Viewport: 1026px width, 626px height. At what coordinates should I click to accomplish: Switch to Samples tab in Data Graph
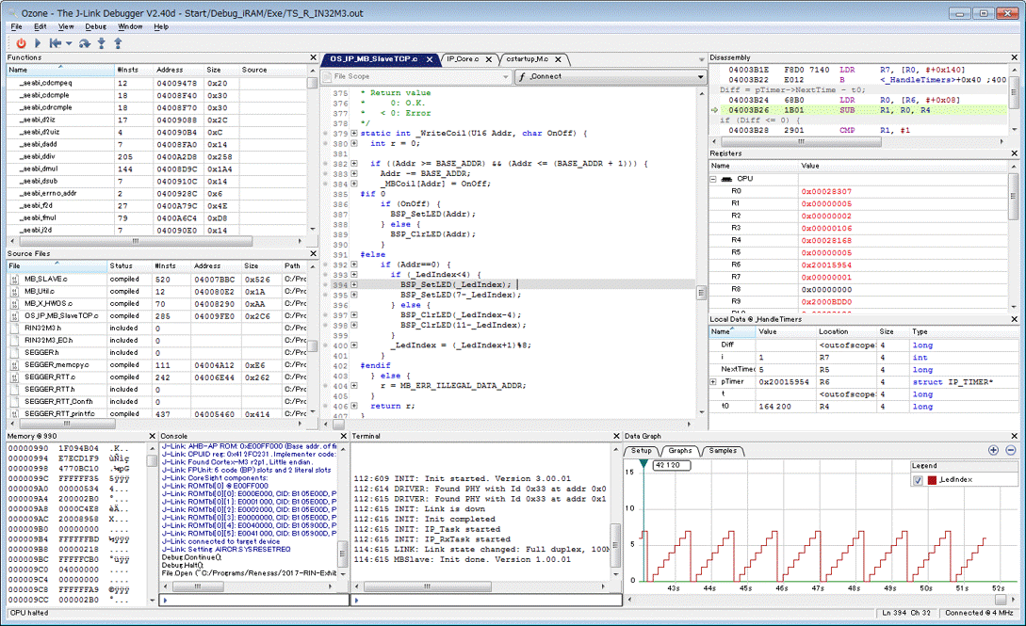coord(723,451)
